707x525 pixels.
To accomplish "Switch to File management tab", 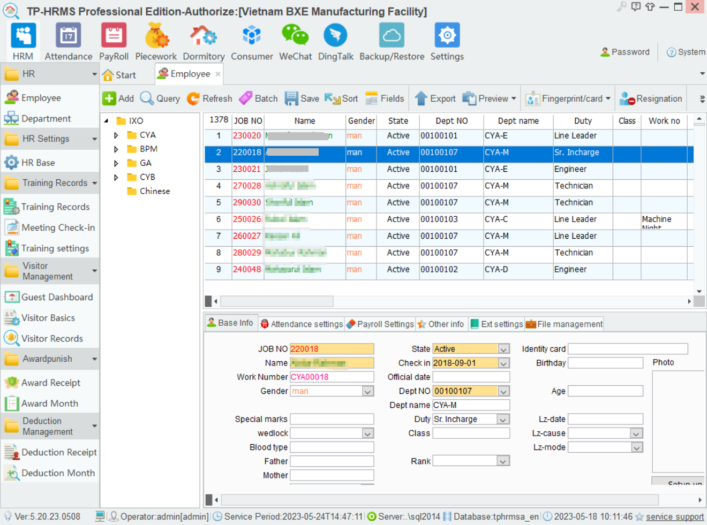I will [564, 324].
